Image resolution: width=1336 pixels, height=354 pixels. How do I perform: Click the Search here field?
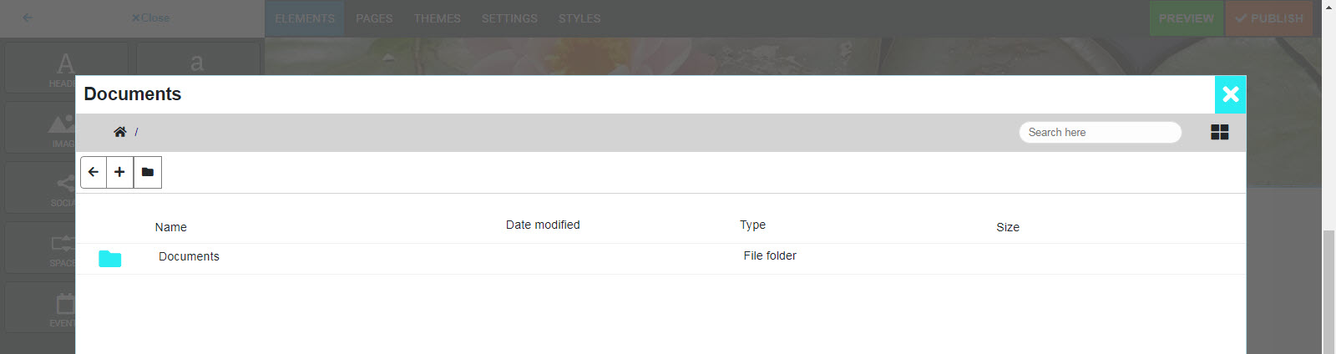click(x=1101, y=132)
